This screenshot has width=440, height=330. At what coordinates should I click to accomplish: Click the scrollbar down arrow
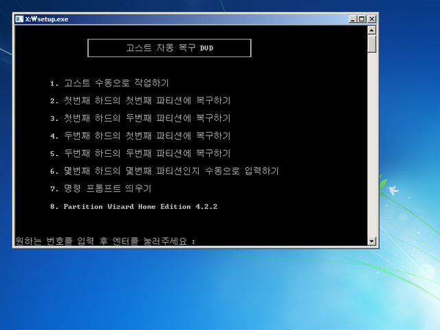[372, 241]
